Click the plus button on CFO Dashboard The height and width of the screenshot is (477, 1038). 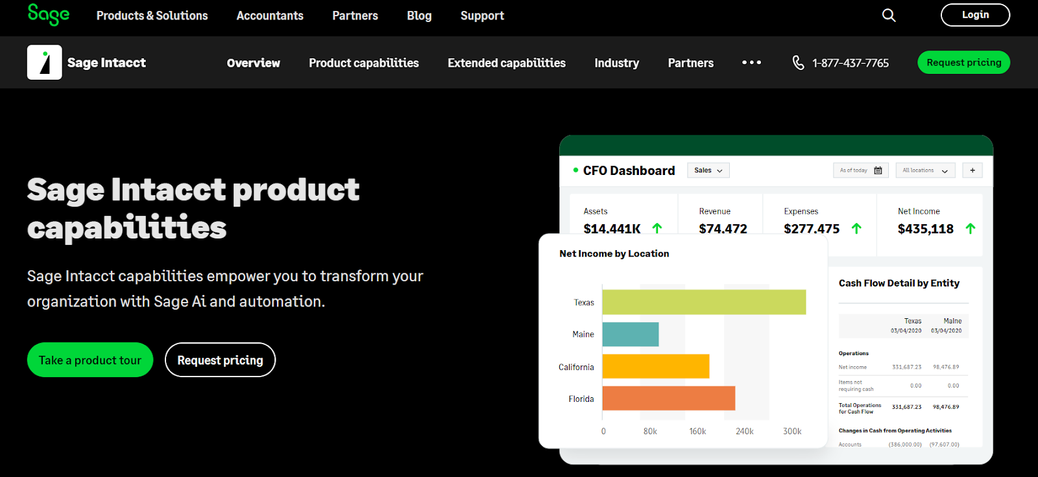coord(972,170)
